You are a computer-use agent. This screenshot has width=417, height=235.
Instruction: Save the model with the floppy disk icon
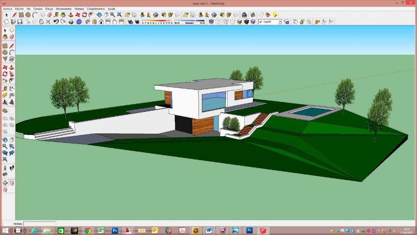[x=20, y=22]
